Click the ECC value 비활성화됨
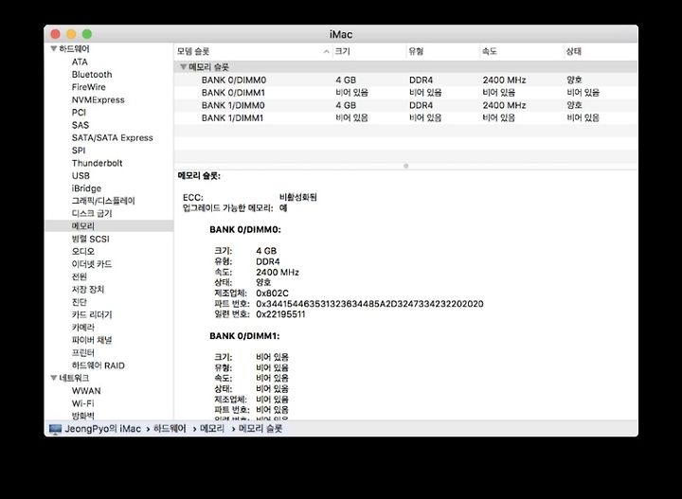 point(298,197)
